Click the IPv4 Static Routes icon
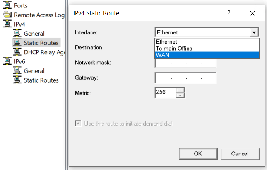Viewport: 267px width, 170px height. point(17,43)
